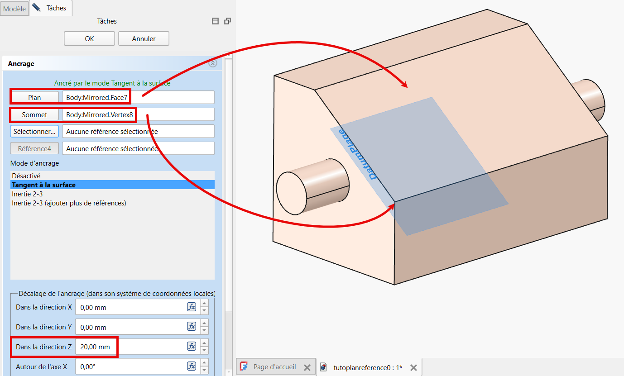Collapse the Ancrage panel section
The image size is (624, 376).
coord(213,64)
